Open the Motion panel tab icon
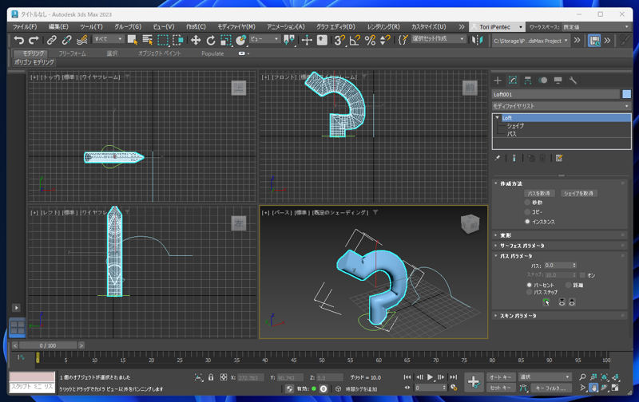 (543, 80)
